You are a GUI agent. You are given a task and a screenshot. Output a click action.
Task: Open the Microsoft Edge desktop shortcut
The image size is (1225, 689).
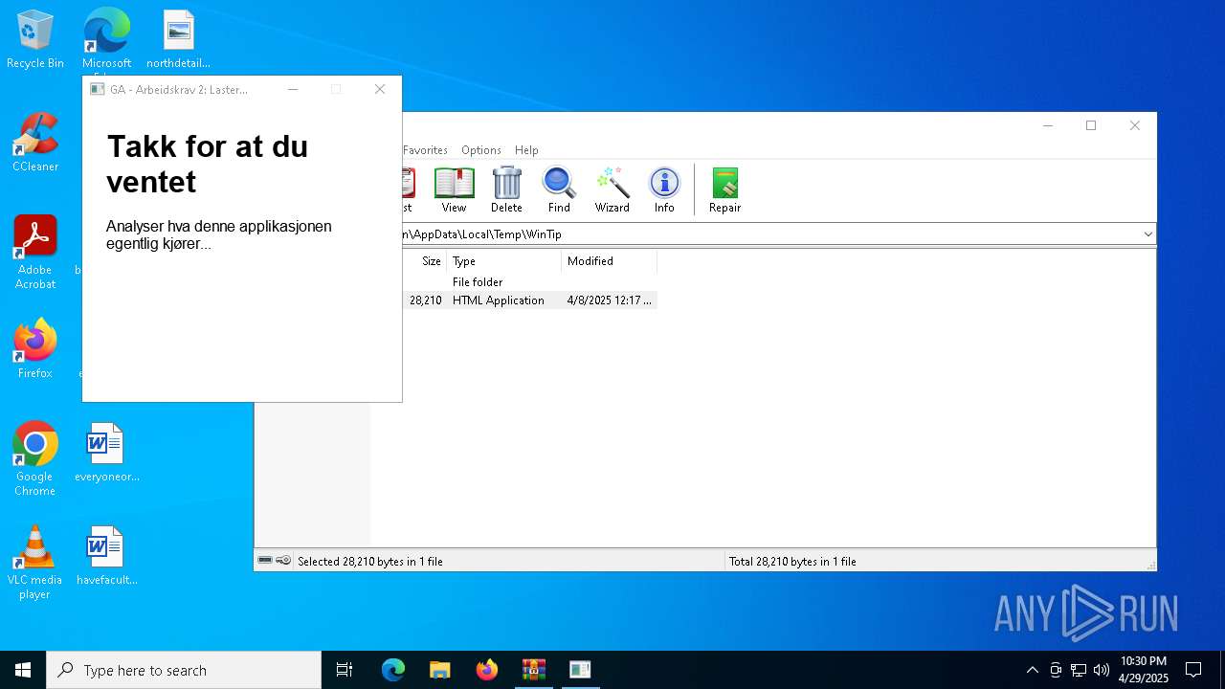[x=106, y=39]
